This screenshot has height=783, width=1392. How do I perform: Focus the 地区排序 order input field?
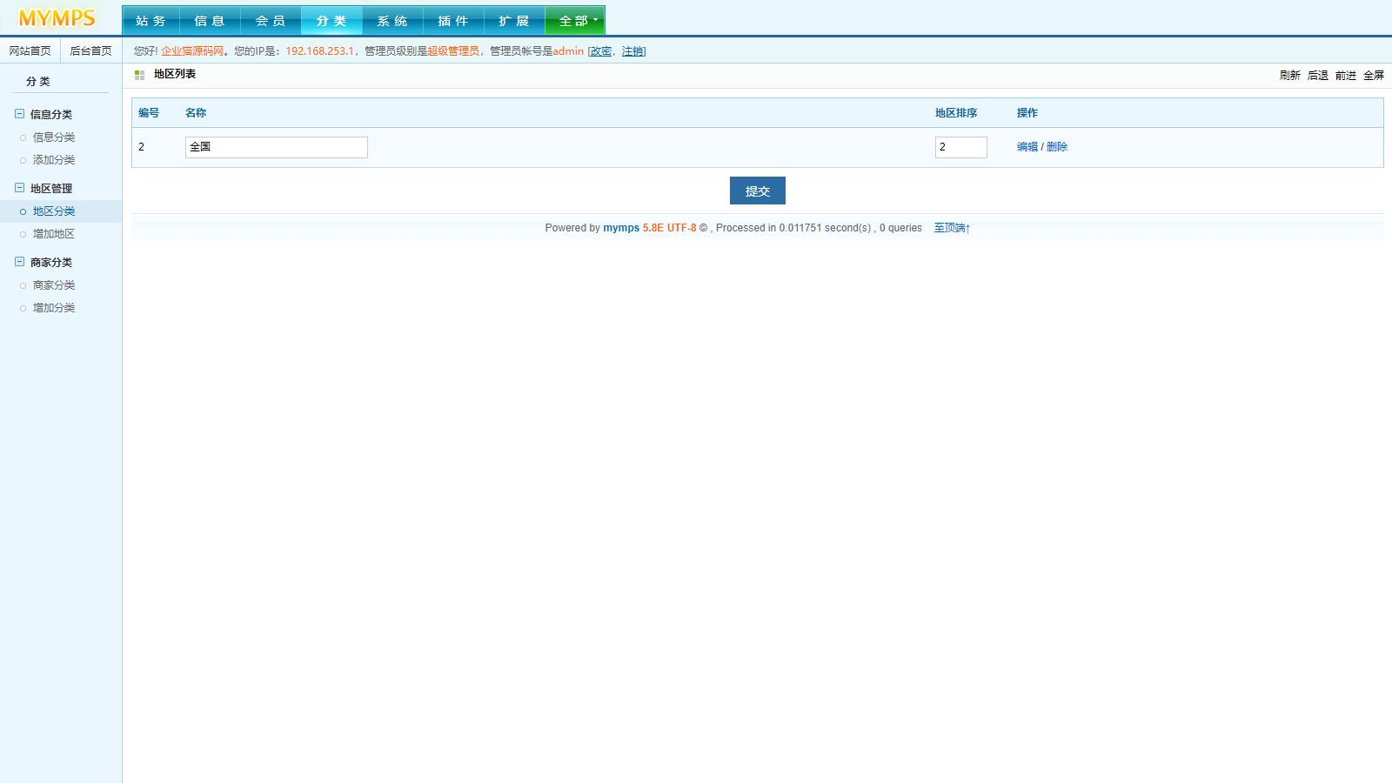coord(960,147)
